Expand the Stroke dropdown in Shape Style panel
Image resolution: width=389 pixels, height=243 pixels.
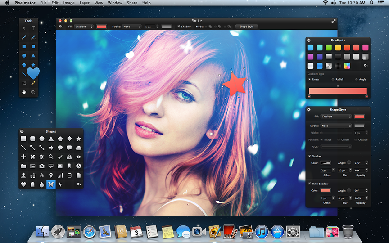click(x=336, y=126)
